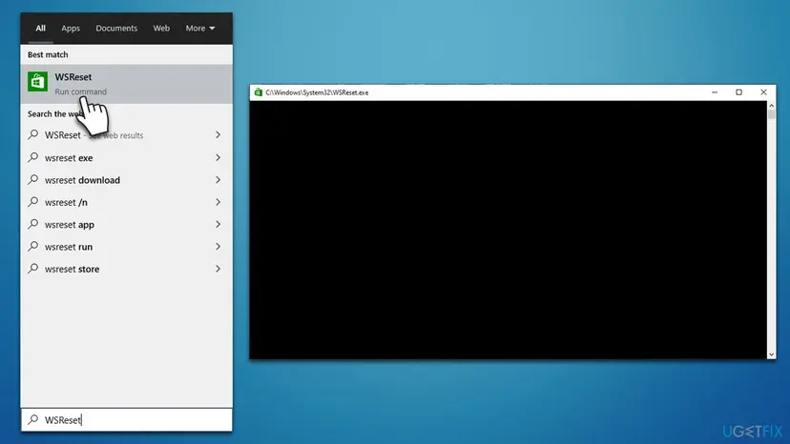Select the 'wsreset exe' web suggestion
Viewport: 790px width, 444px height.
(x=127, y=157)
